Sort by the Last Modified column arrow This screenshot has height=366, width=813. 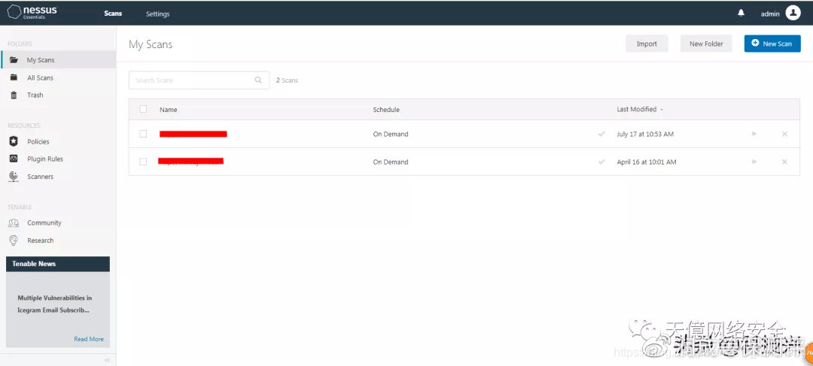click(x=662, y=110)
